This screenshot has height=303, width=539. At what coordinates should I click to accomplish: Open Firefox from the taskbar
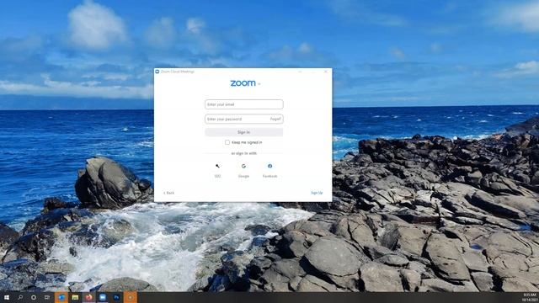[89, 297]
